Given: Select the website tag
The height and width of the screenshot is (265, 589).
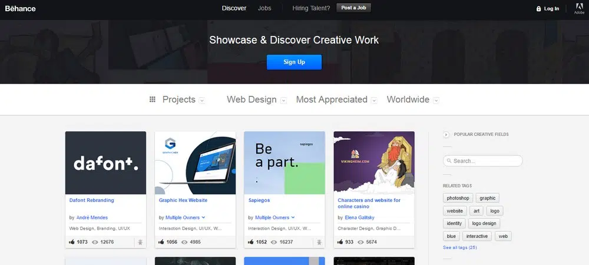Looking at the screenshot, I should (x=455, y=211).
